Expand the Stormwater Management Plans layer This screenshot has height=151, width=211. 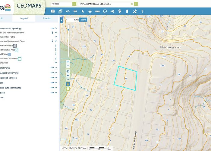(x=56, y=41)
